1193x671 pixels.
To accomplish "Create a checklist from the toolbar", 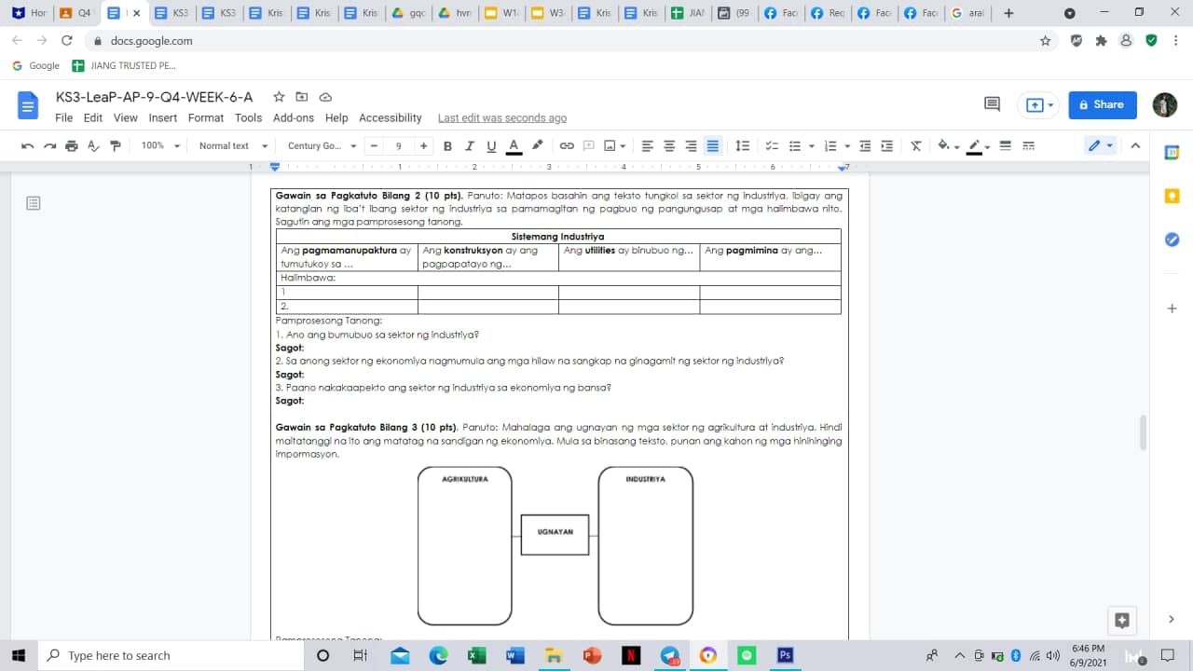I will pyautogui.click(x=772, y=146).
